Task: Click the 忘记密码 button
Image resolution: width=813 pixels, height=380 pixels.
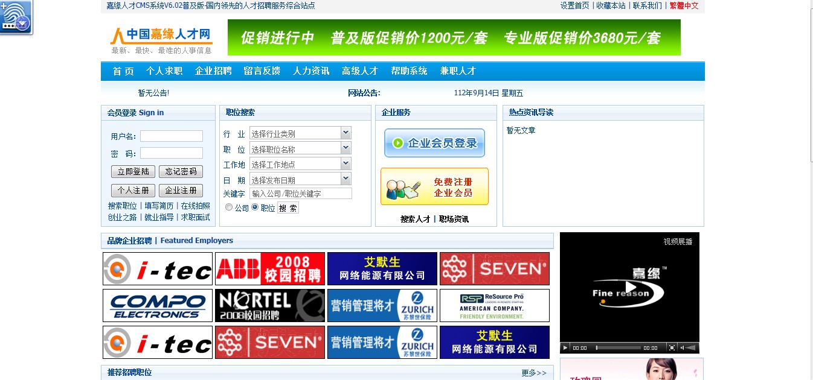Action: click(181, 172)
